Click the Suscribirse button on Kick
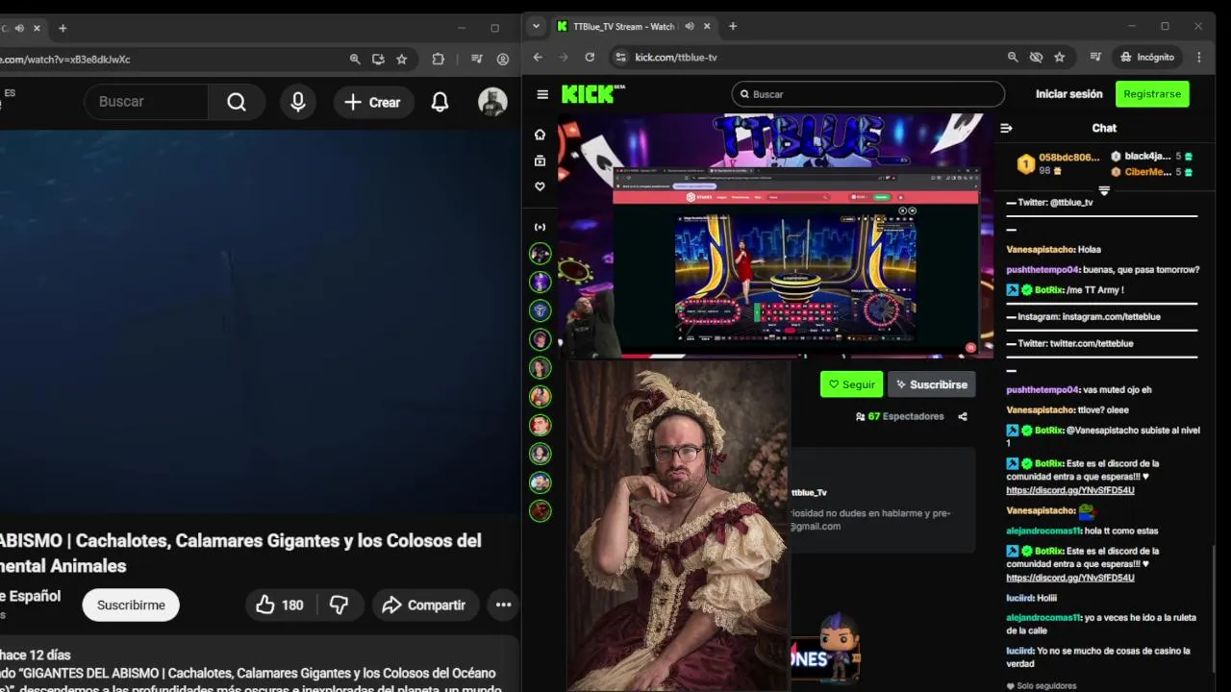This screenshot has height=692, width=1231. click(931, 384)
